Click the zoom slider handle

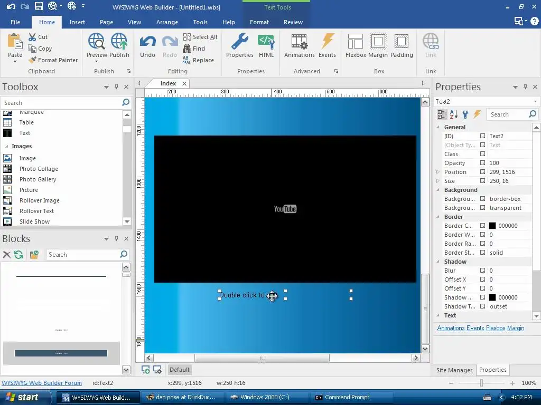tap(481, 383)
